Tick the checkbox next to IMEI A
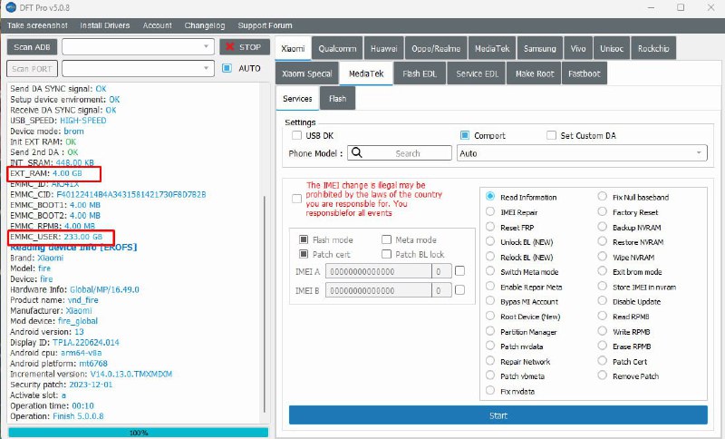725x439 pixels. (x=460, y=271)
